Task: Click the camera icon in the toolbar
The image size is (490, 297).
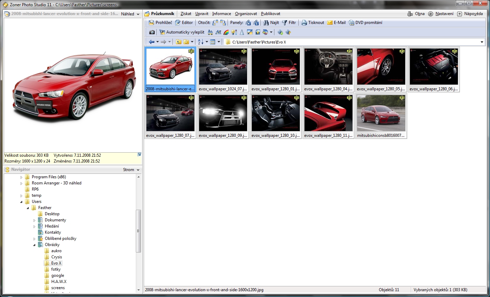Action: (152, 32)
